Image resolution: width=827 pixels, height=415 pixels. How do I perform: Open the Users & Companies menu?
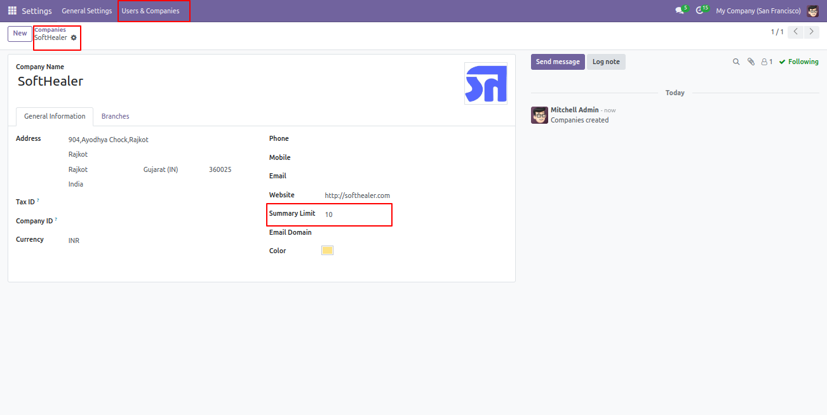(x=151, y=11)
